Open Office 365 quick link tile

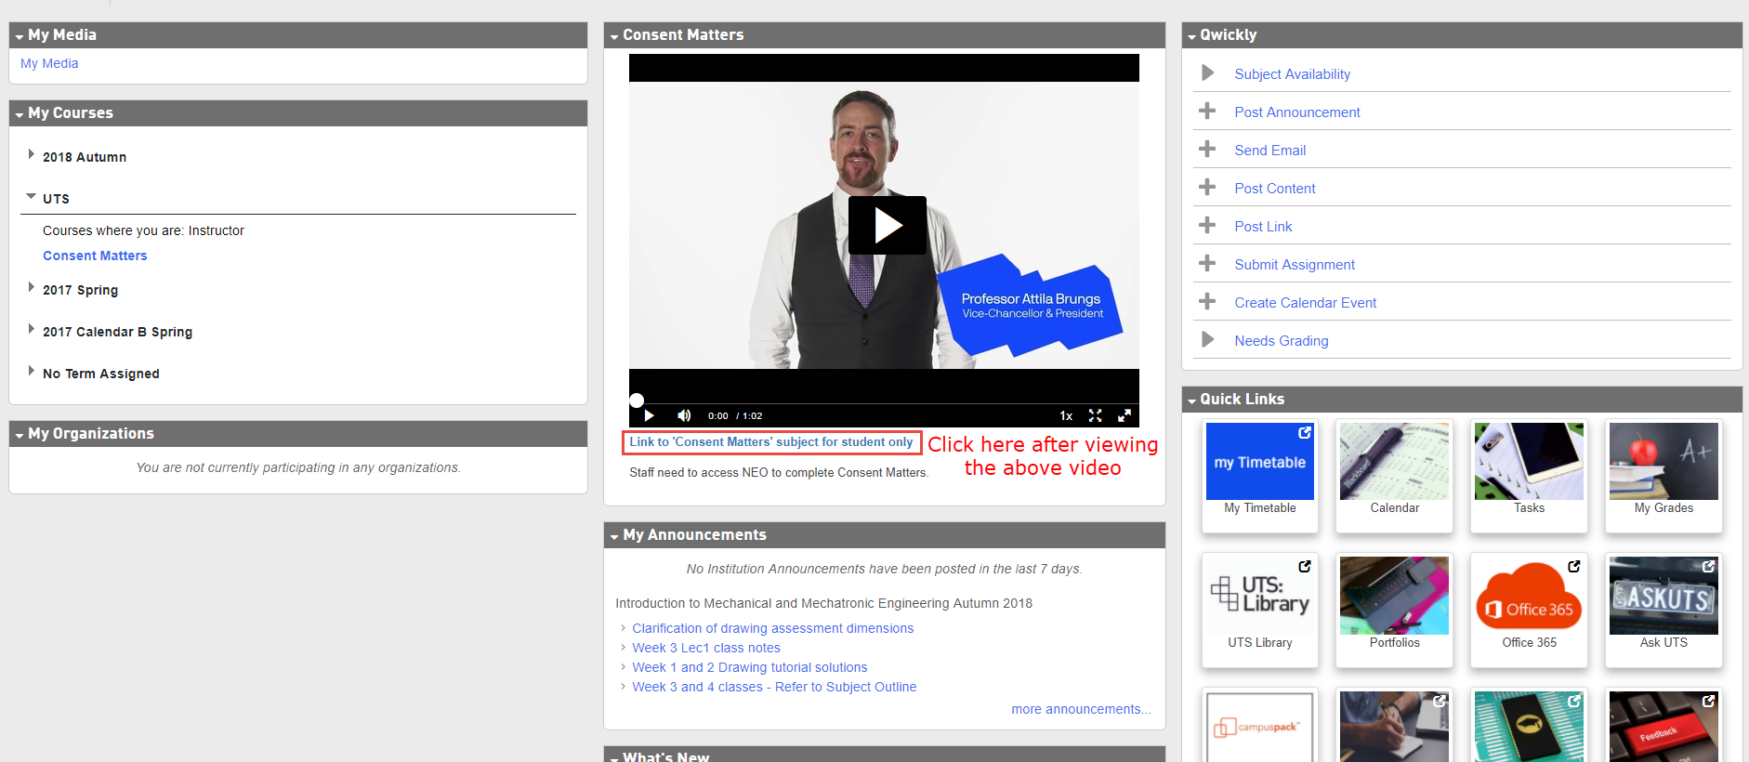[1529, 597]
